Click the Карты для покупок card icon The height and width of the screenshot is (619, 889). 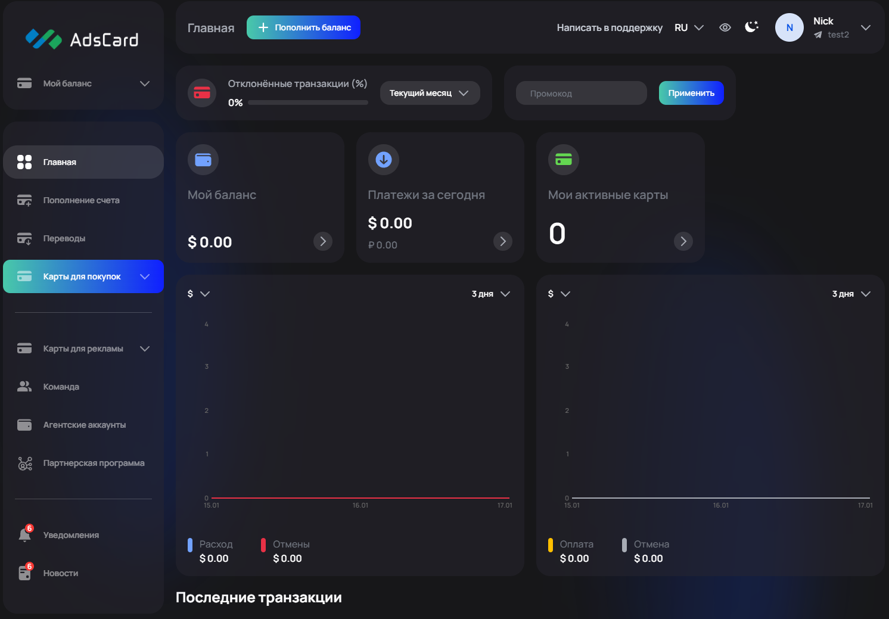[24, 276]
